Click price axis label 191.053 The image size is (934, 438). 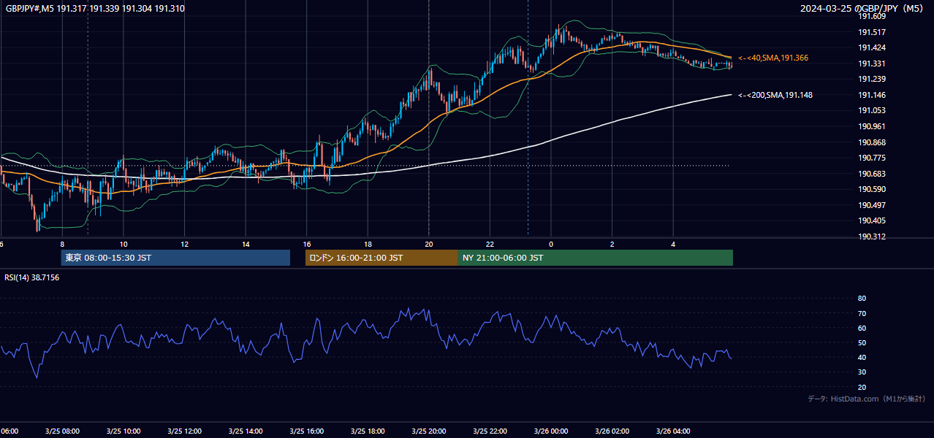[x=872, y=110]
